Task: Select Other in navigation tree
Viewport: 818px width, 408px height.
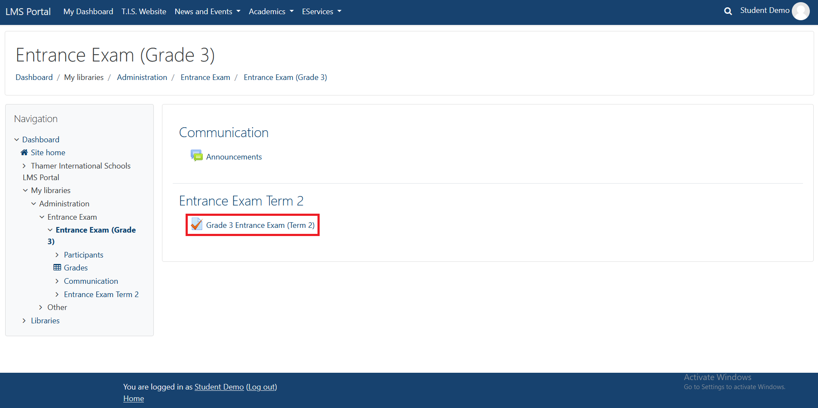Action: (57, 307)
